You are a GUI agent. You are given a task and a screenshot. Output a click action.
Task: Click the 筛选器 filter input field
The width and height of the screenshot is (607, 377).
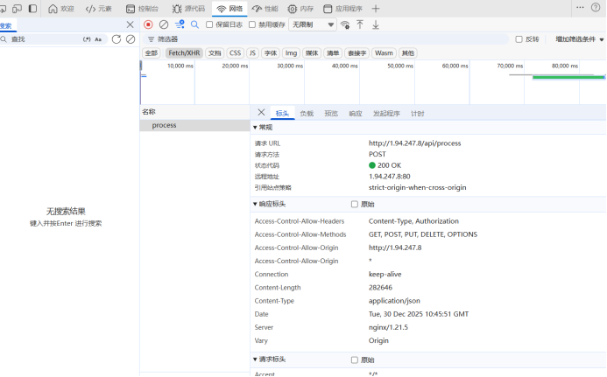click(x=326, y=39)
